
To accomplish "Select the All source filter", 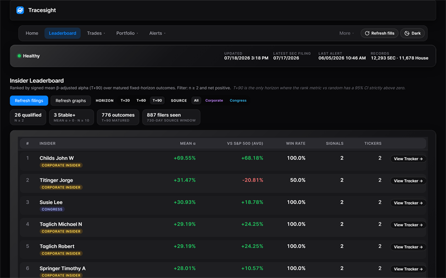I will coord(196,101).
